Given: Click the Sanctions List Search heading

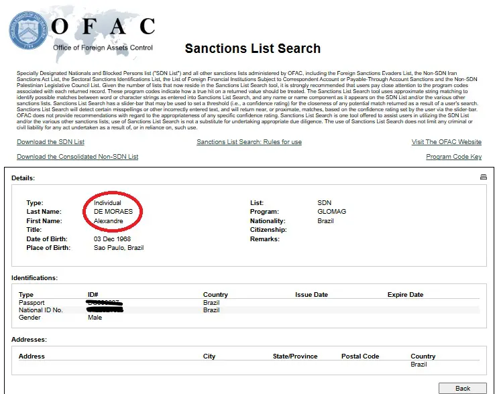Looking at the screenshot, I should point(253,48).
